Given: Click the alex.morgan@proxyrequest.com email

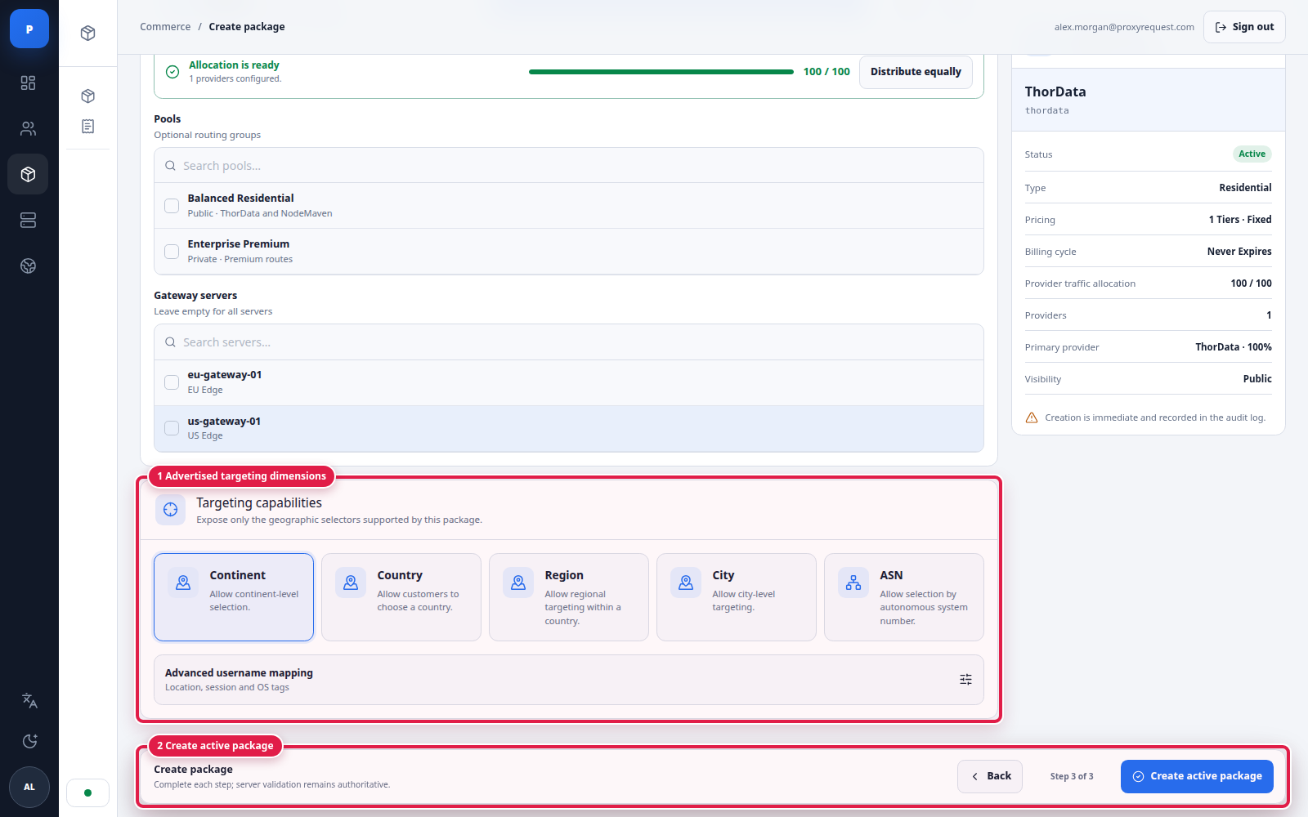Looking at the screenshot, I should [x=1124, y=27].
